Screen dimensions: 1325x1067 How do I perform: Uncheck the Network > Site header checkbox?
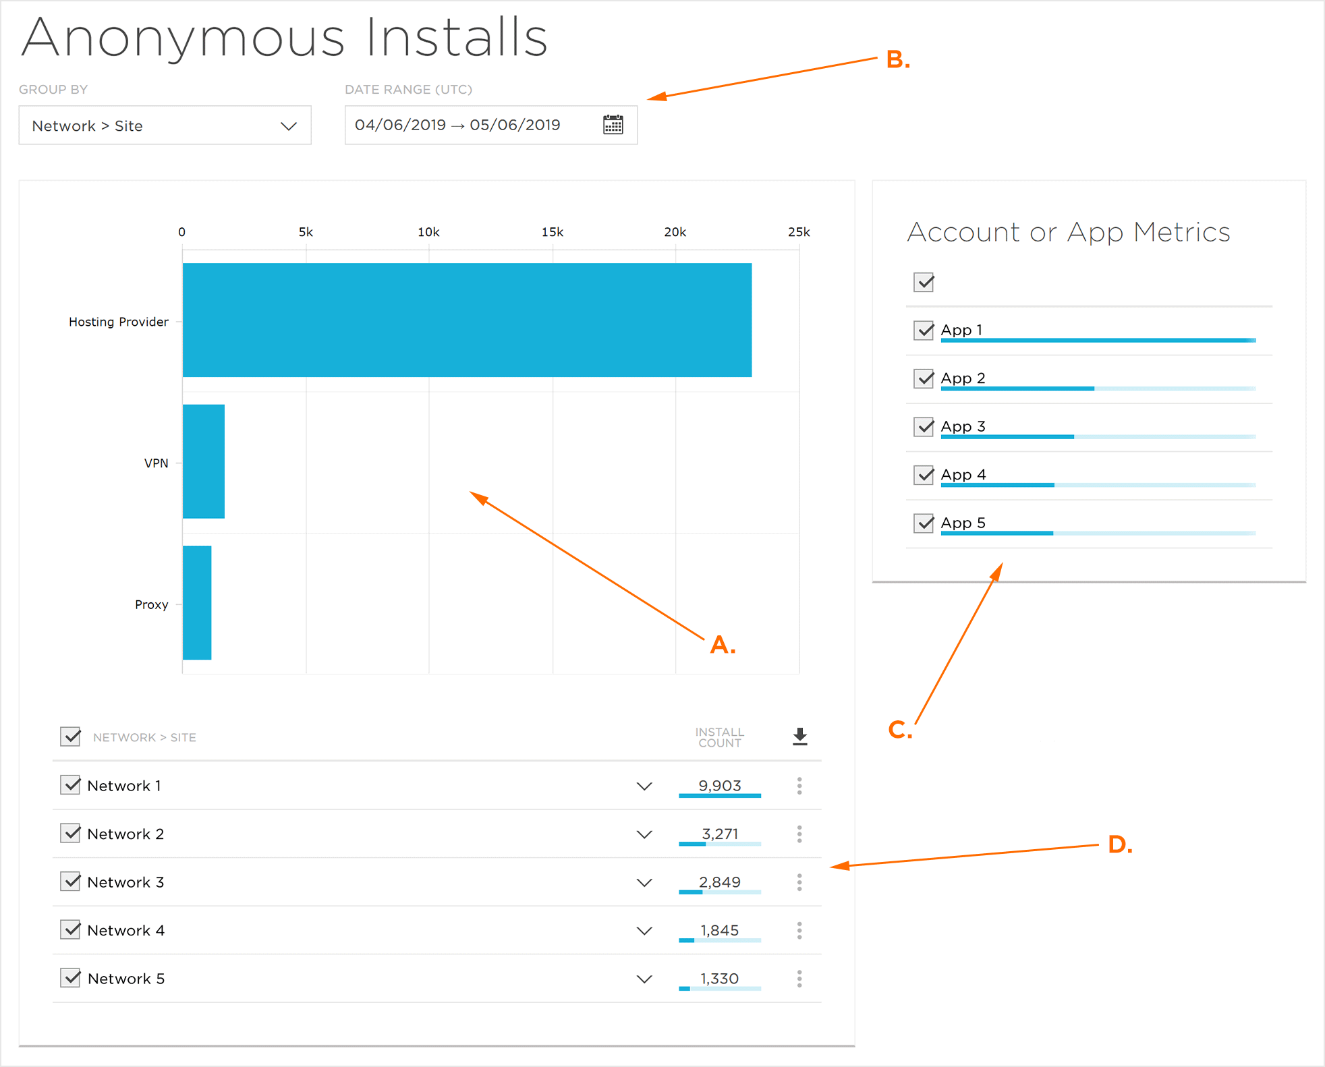point(70,737)
